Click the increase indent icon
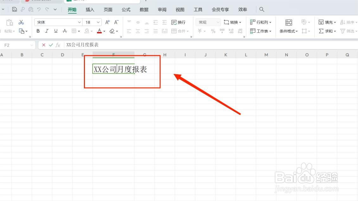The width and height of the screenshot is (358, 201). [x=164, y=22]
